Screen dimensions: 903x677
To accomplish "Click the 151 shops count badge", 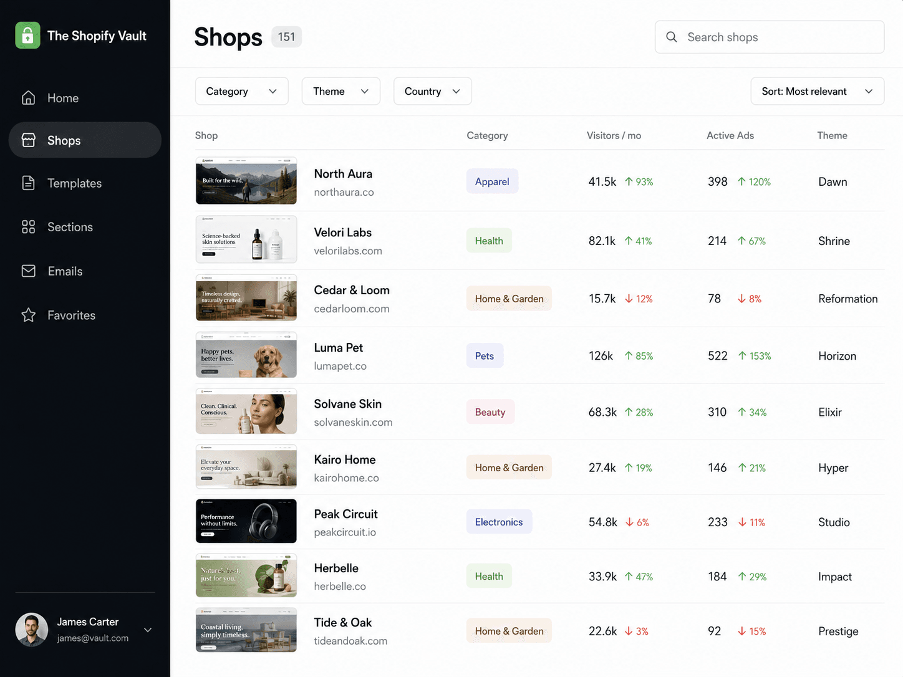I will (x=286, y=37).
